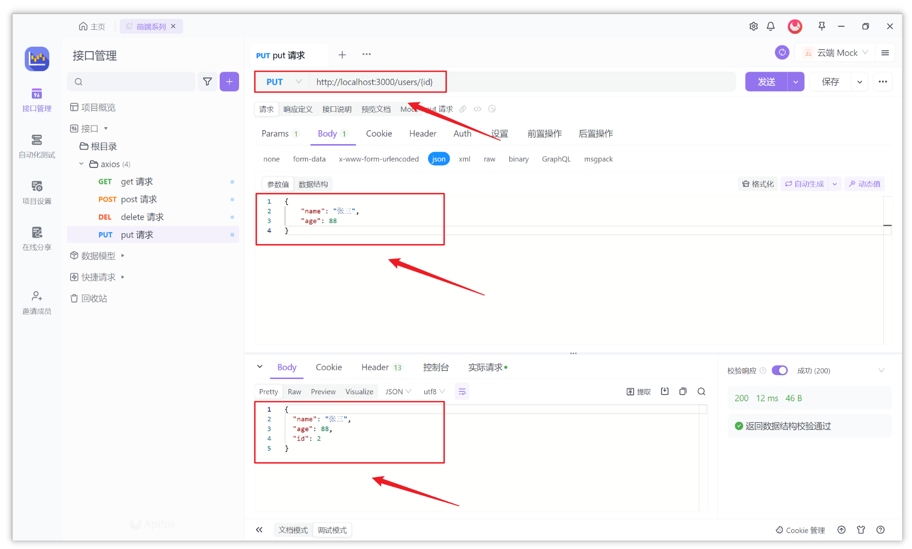This screenshot has height=549, width=912.
Task: Click the user avatar
Action: click(x=795, y=26)
